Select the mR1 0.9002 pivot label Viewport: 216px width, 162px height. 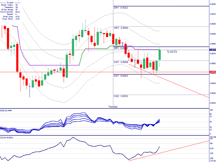pyautogui.click(x=121, y=28)
